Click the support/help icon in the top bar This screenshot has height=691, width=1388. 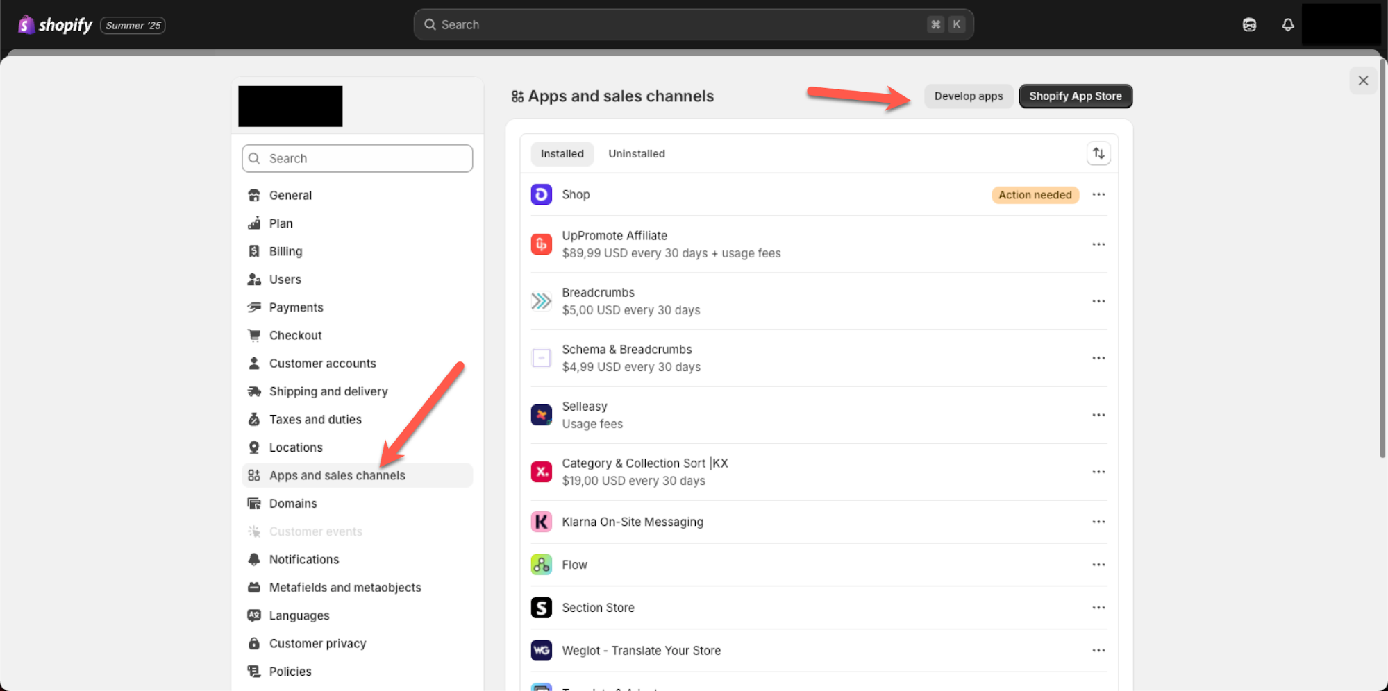tap(1249, 24)
